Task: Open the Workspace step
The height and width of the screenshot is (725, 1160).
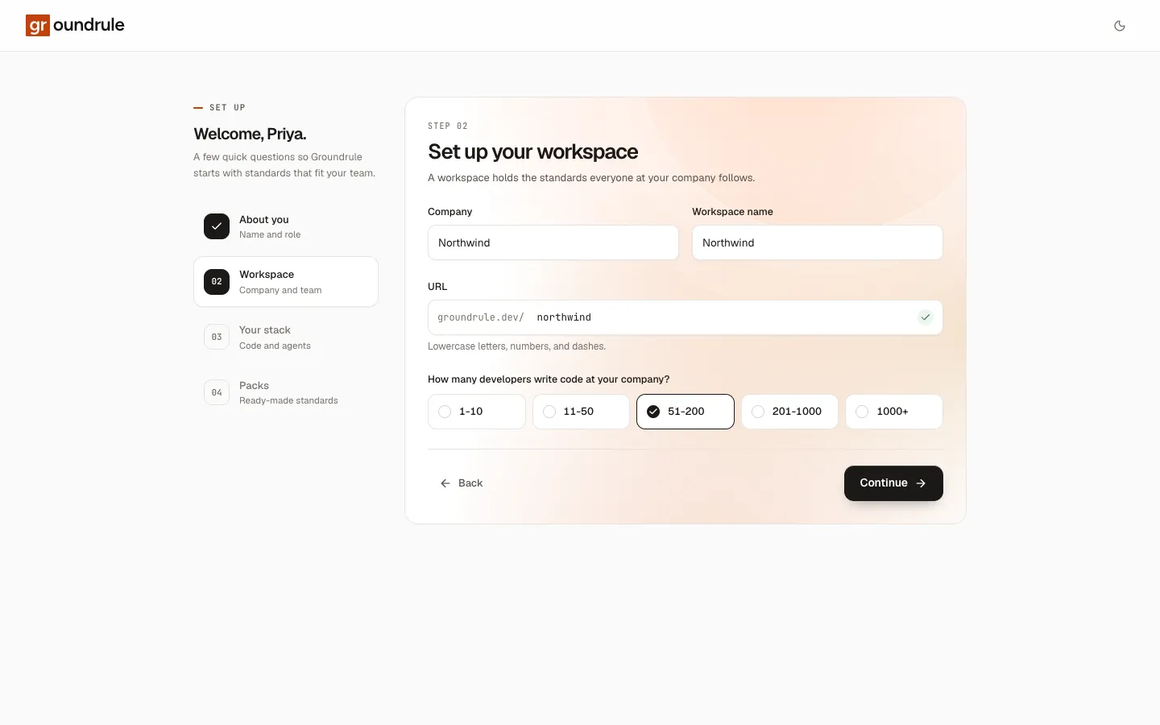Action: (286, 282)
